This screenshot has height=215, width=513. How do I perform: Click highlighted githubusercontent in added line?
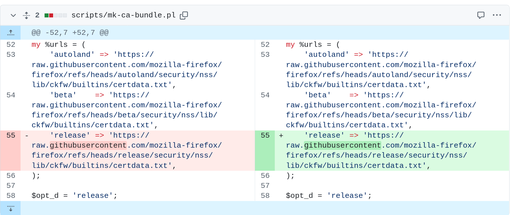pyautogui.click(x=342, y=145)
